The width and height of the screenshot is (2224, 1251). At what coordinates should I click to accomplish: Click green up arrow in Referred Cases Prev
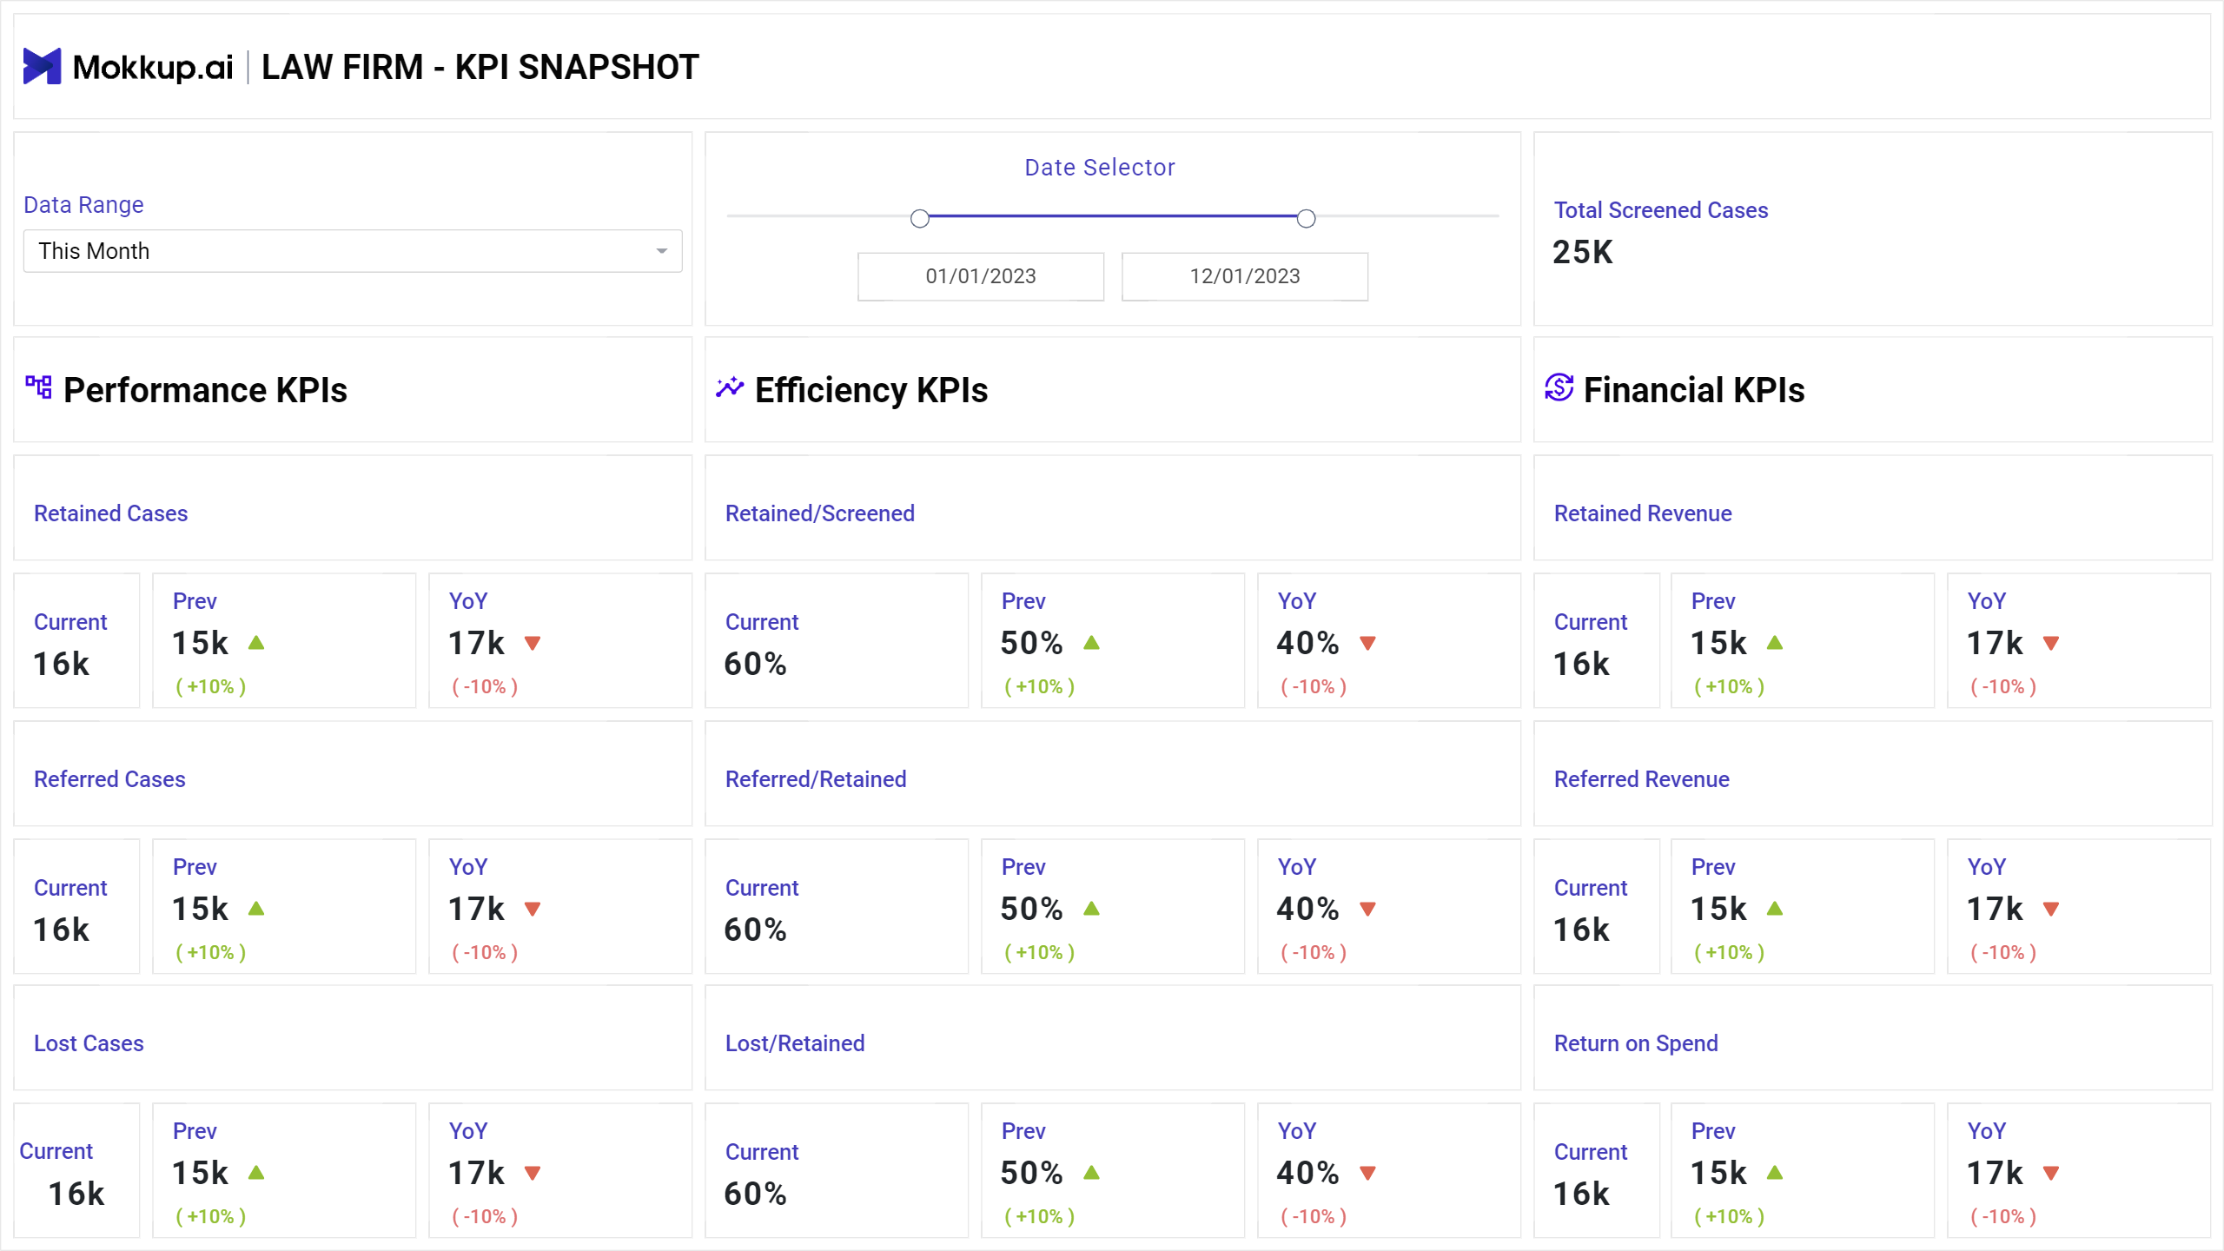(256, 909)
